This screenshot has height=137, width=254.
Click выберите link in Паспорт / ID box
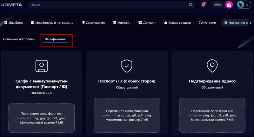tap(109, 115)
